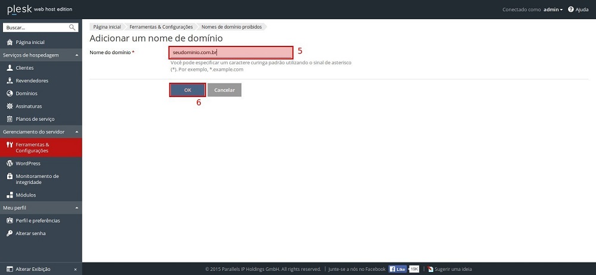The width and height of the screenshot is (596, 275).
Task: Collapse the Gerenciamento do servidor section
Action: 76,132
